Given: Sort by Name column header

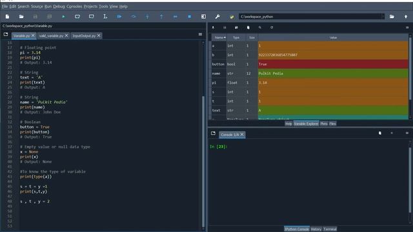Looking at the screenshot, I should [x=219, y=37].
